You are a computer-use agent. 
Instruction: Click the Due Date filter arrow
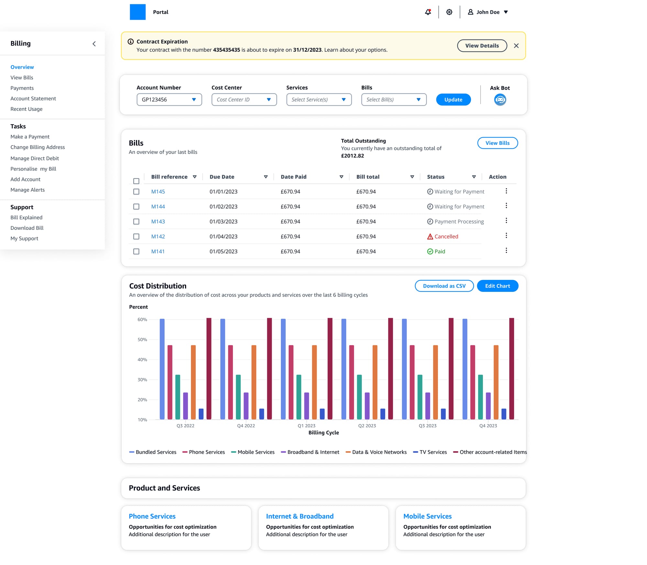click(266, 177)
